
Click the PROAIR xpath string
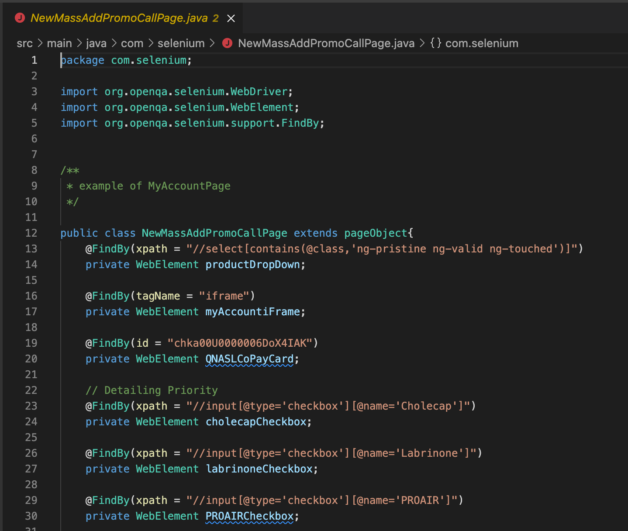click(322, 500)
